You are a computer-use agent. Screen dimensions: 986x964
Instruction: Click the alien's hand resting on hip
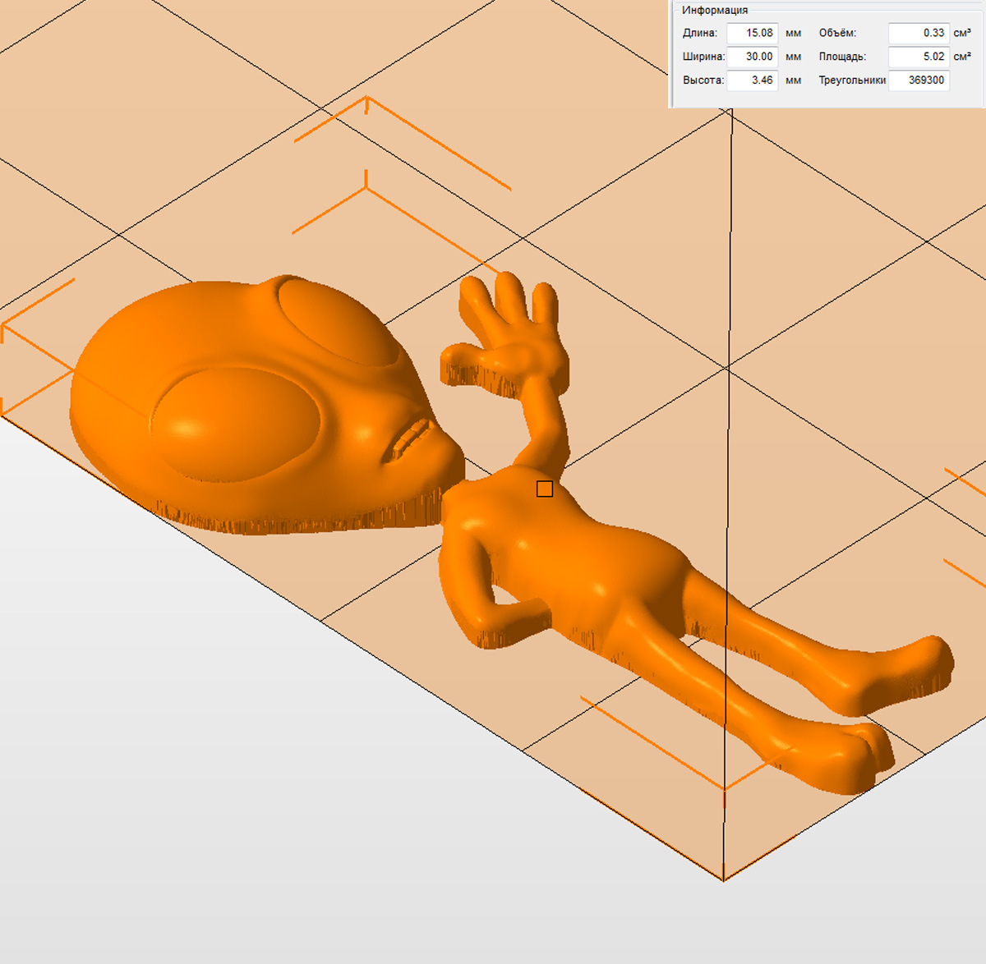point(509,620)
